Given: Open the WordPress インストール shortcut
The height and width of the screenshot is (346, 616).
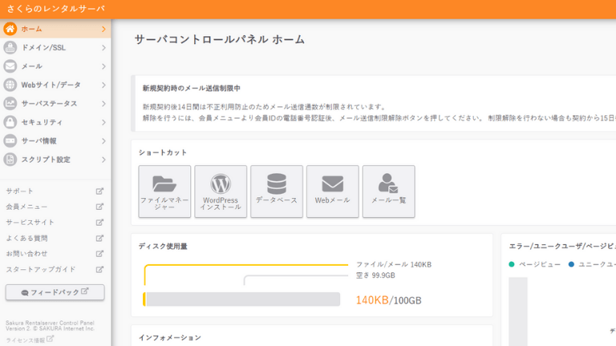Looking at the screenshot, I should pyautogui.click(x=221, y=191).
